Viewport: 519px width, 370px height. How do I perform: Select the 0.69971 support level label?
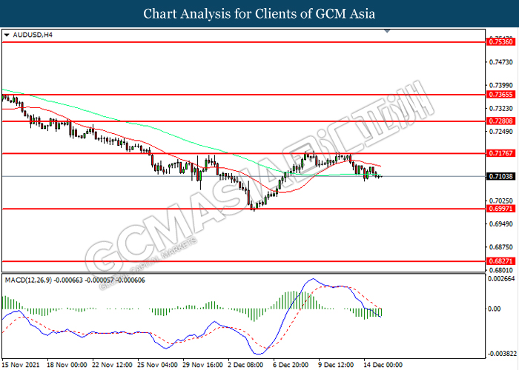coord(500,209)
